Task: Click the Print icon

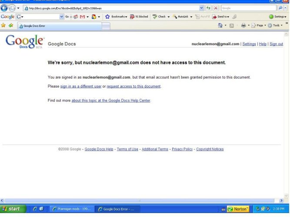Action: pyautogui.click(x=243, y=25)
